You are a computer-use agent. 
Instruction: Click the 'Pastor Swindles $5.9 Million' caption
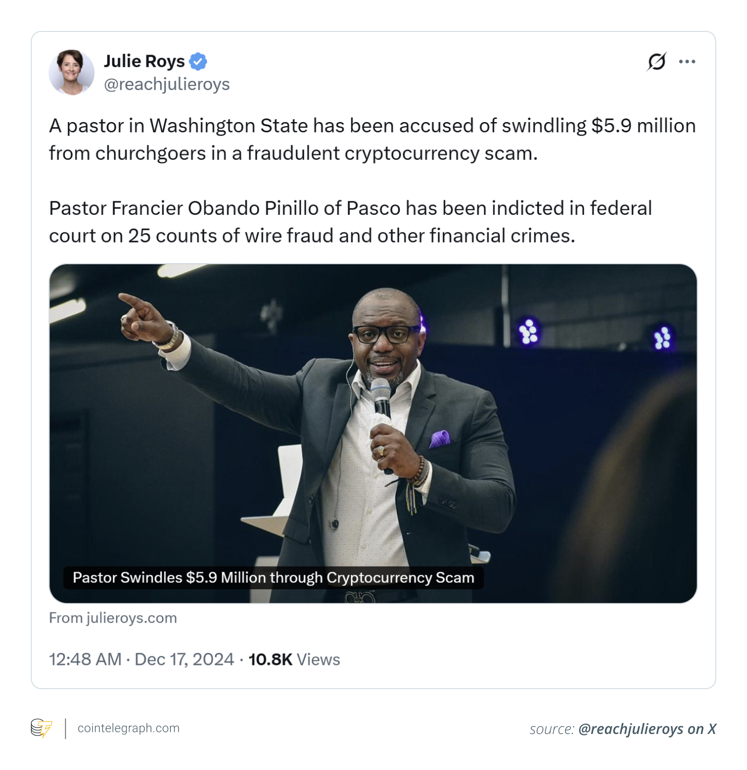click(x=273, y=577)
